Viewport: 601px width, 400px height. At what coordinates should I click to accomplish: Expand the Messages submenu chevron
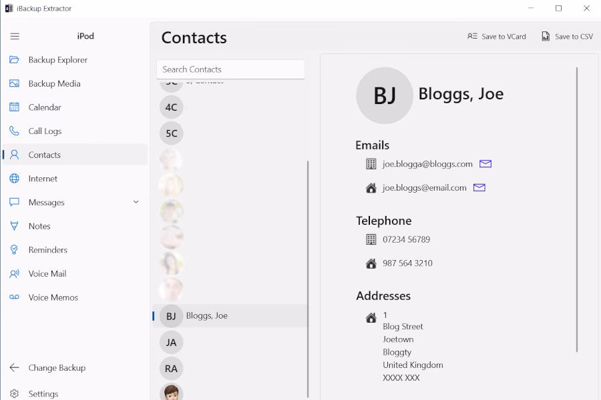pos(136,202)
